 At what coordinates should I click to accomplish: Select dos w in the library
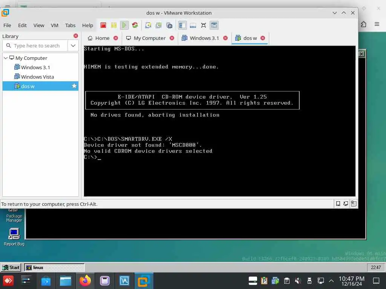tap(40, 86)
